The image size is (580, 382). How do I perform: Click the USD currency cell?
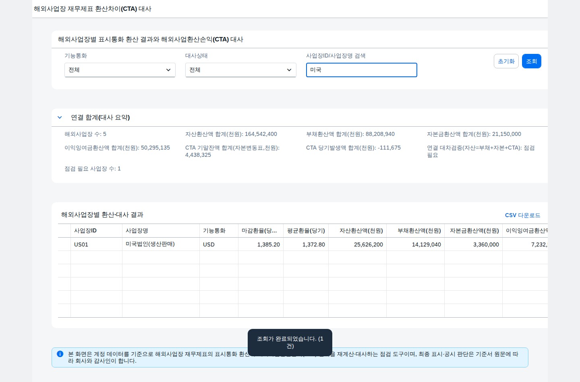tap(219, 244)
